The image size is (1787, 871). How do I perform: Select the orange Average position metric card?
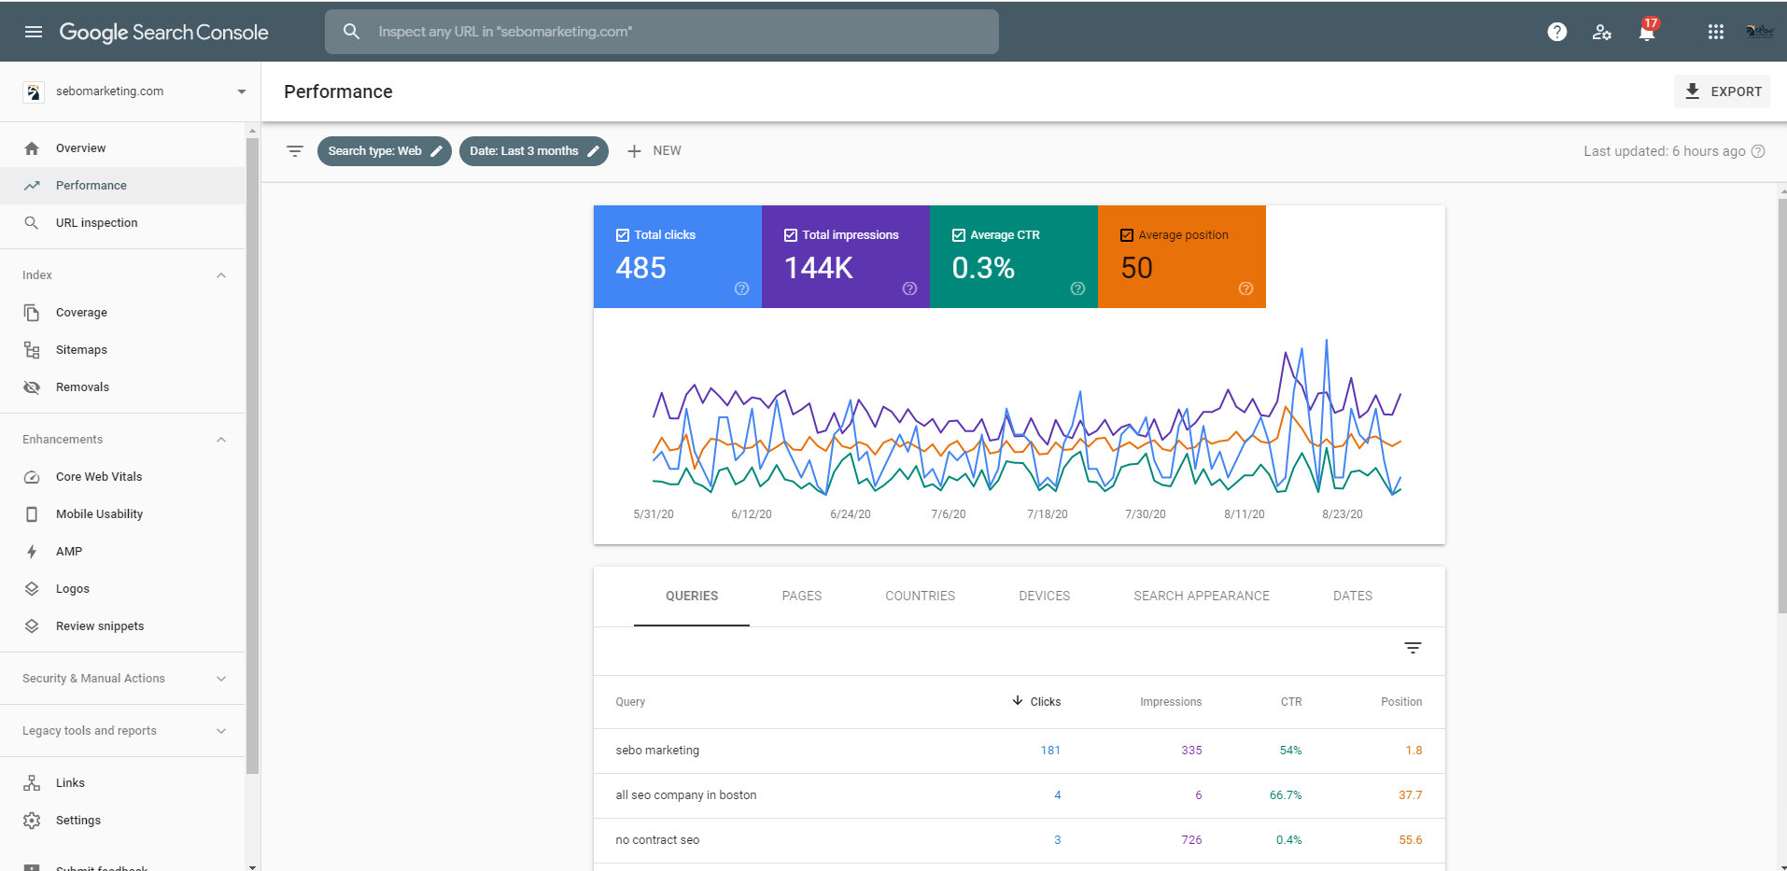1182,257
